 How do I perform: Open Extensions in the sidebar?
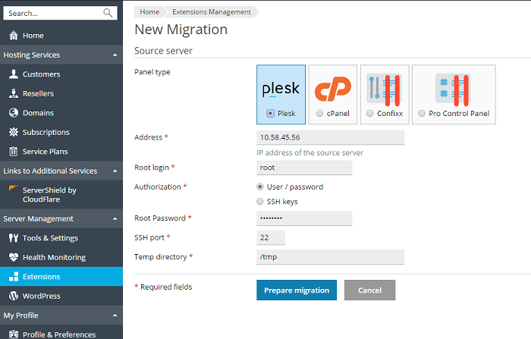pyautogui.click(x=41, y=277)
